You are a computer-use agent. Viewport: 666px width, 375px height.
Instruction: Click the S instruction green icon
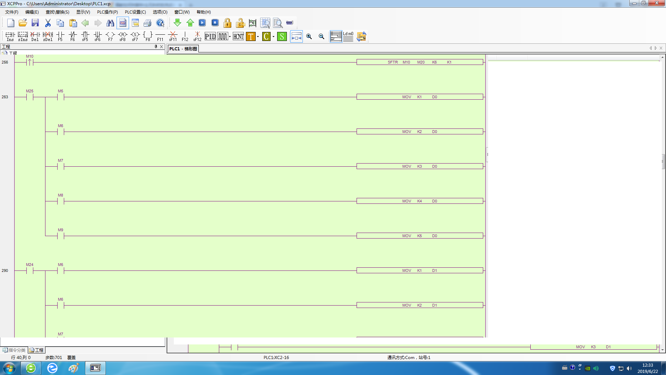coord(282,36)
